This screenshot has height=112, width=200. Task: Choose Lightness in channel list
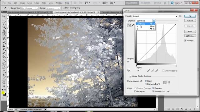pyautogui.click(x=146, y=24)
